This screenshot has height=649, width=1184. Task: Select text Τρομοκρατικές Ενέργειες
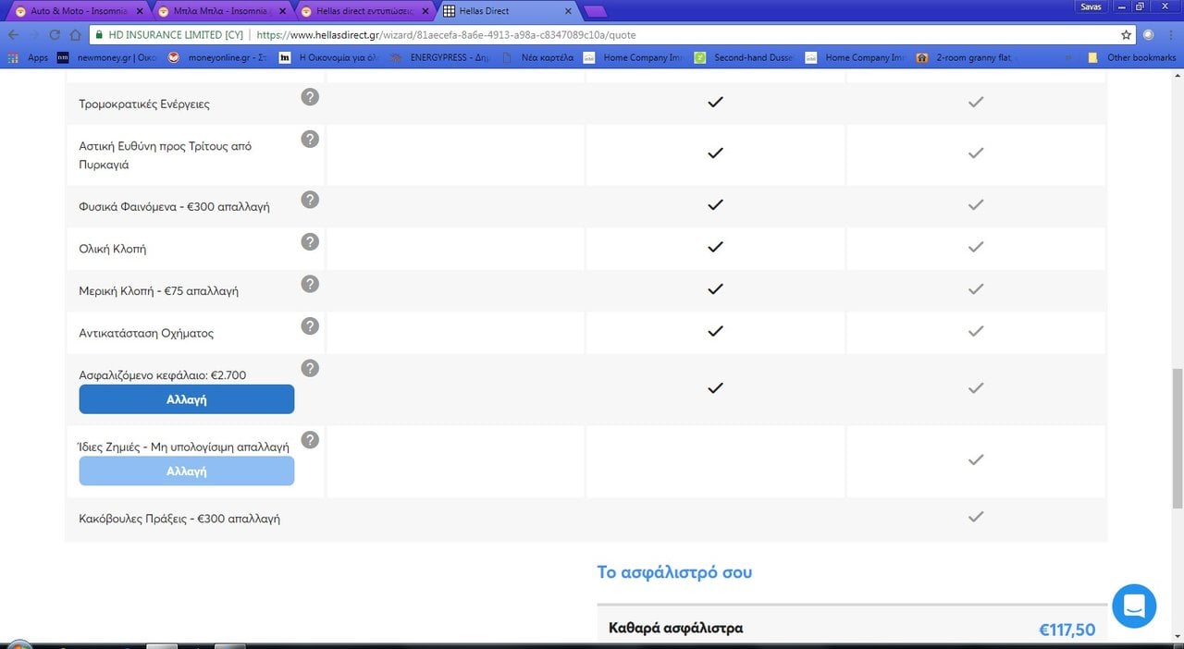144,104
